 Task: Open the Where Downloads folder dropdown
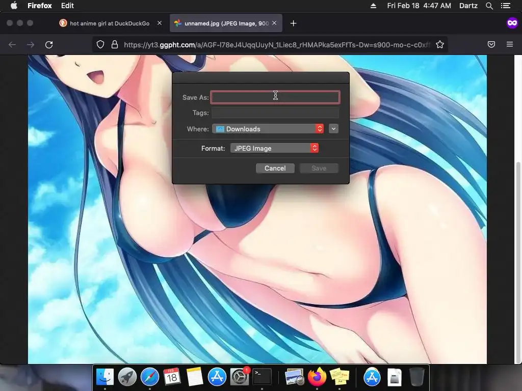coord(268,129)
